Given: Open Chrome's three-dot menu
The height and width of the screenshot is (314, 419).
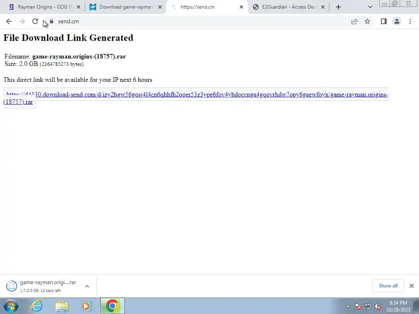Looking at the screenshot, I should pyautogui.click(x=410, y=21).
